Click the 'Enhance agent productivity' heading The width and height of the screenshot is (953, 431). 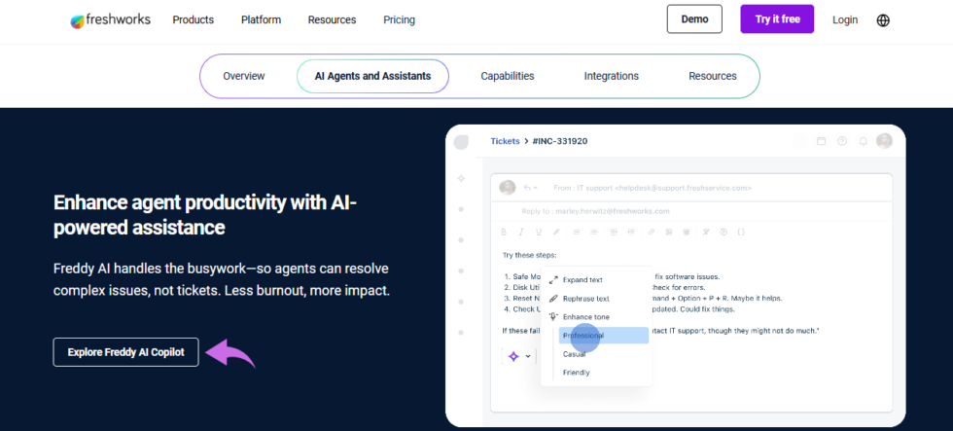(x=205, y=215)
